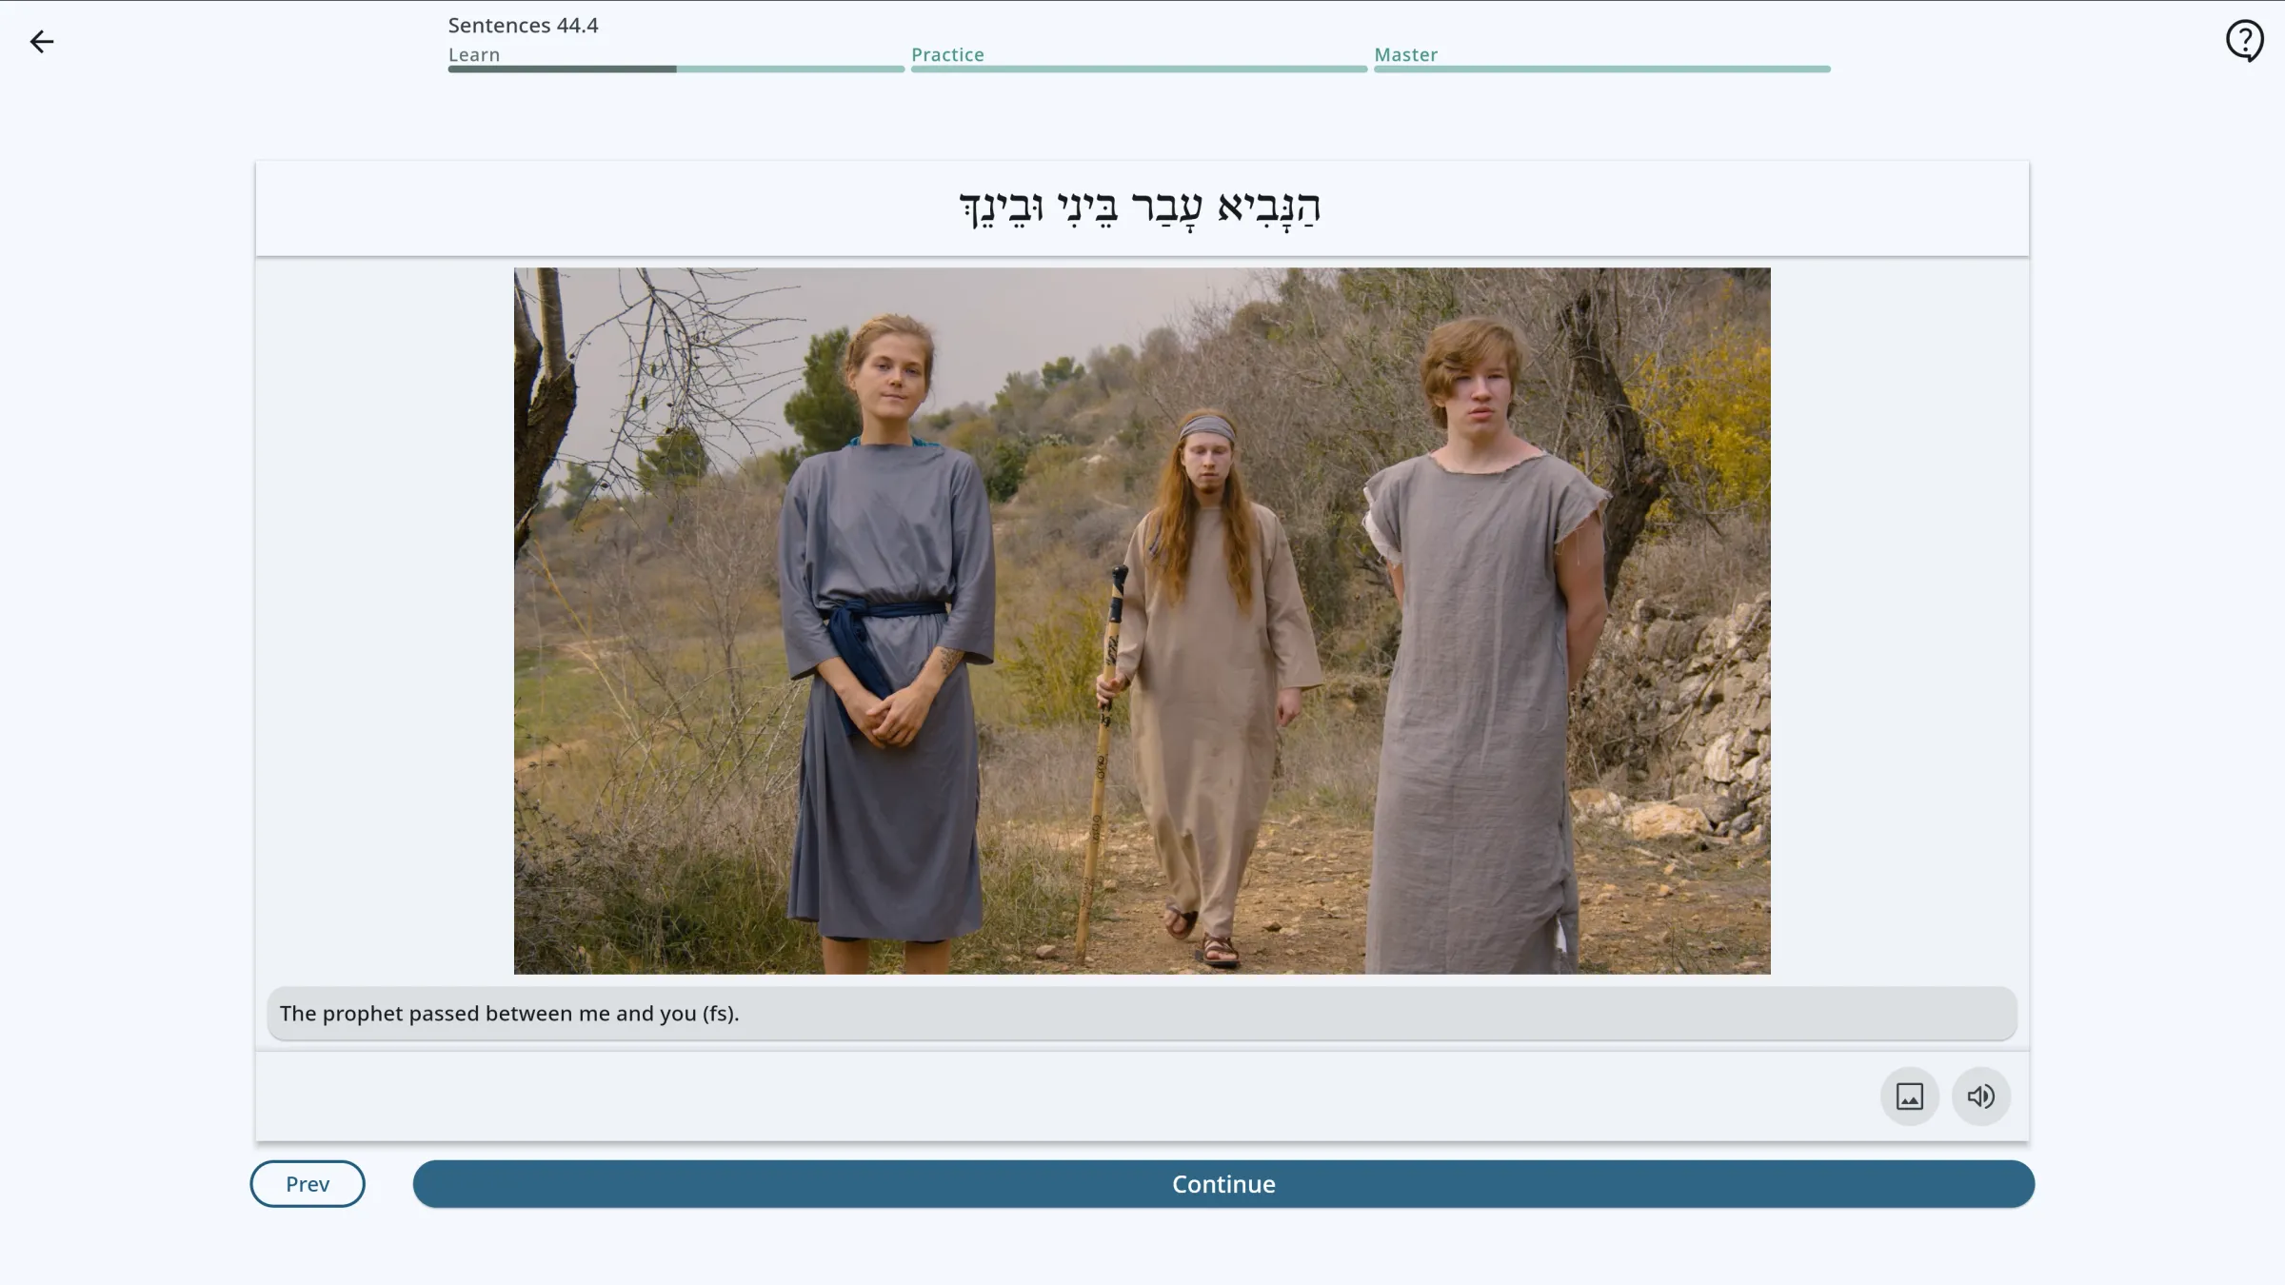Click the Learn progress bar
Screen dimensions: 2285x1285
pos(676,69)
